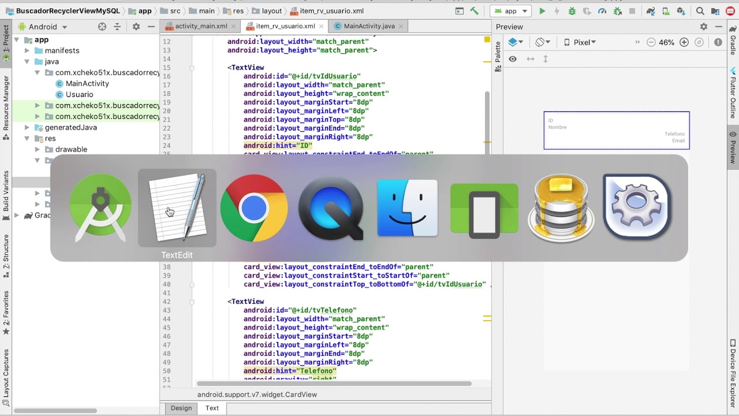Toggle the Flutter Outline side tab
The width and height of the screenshot is (739, 416).
point(733,92)
